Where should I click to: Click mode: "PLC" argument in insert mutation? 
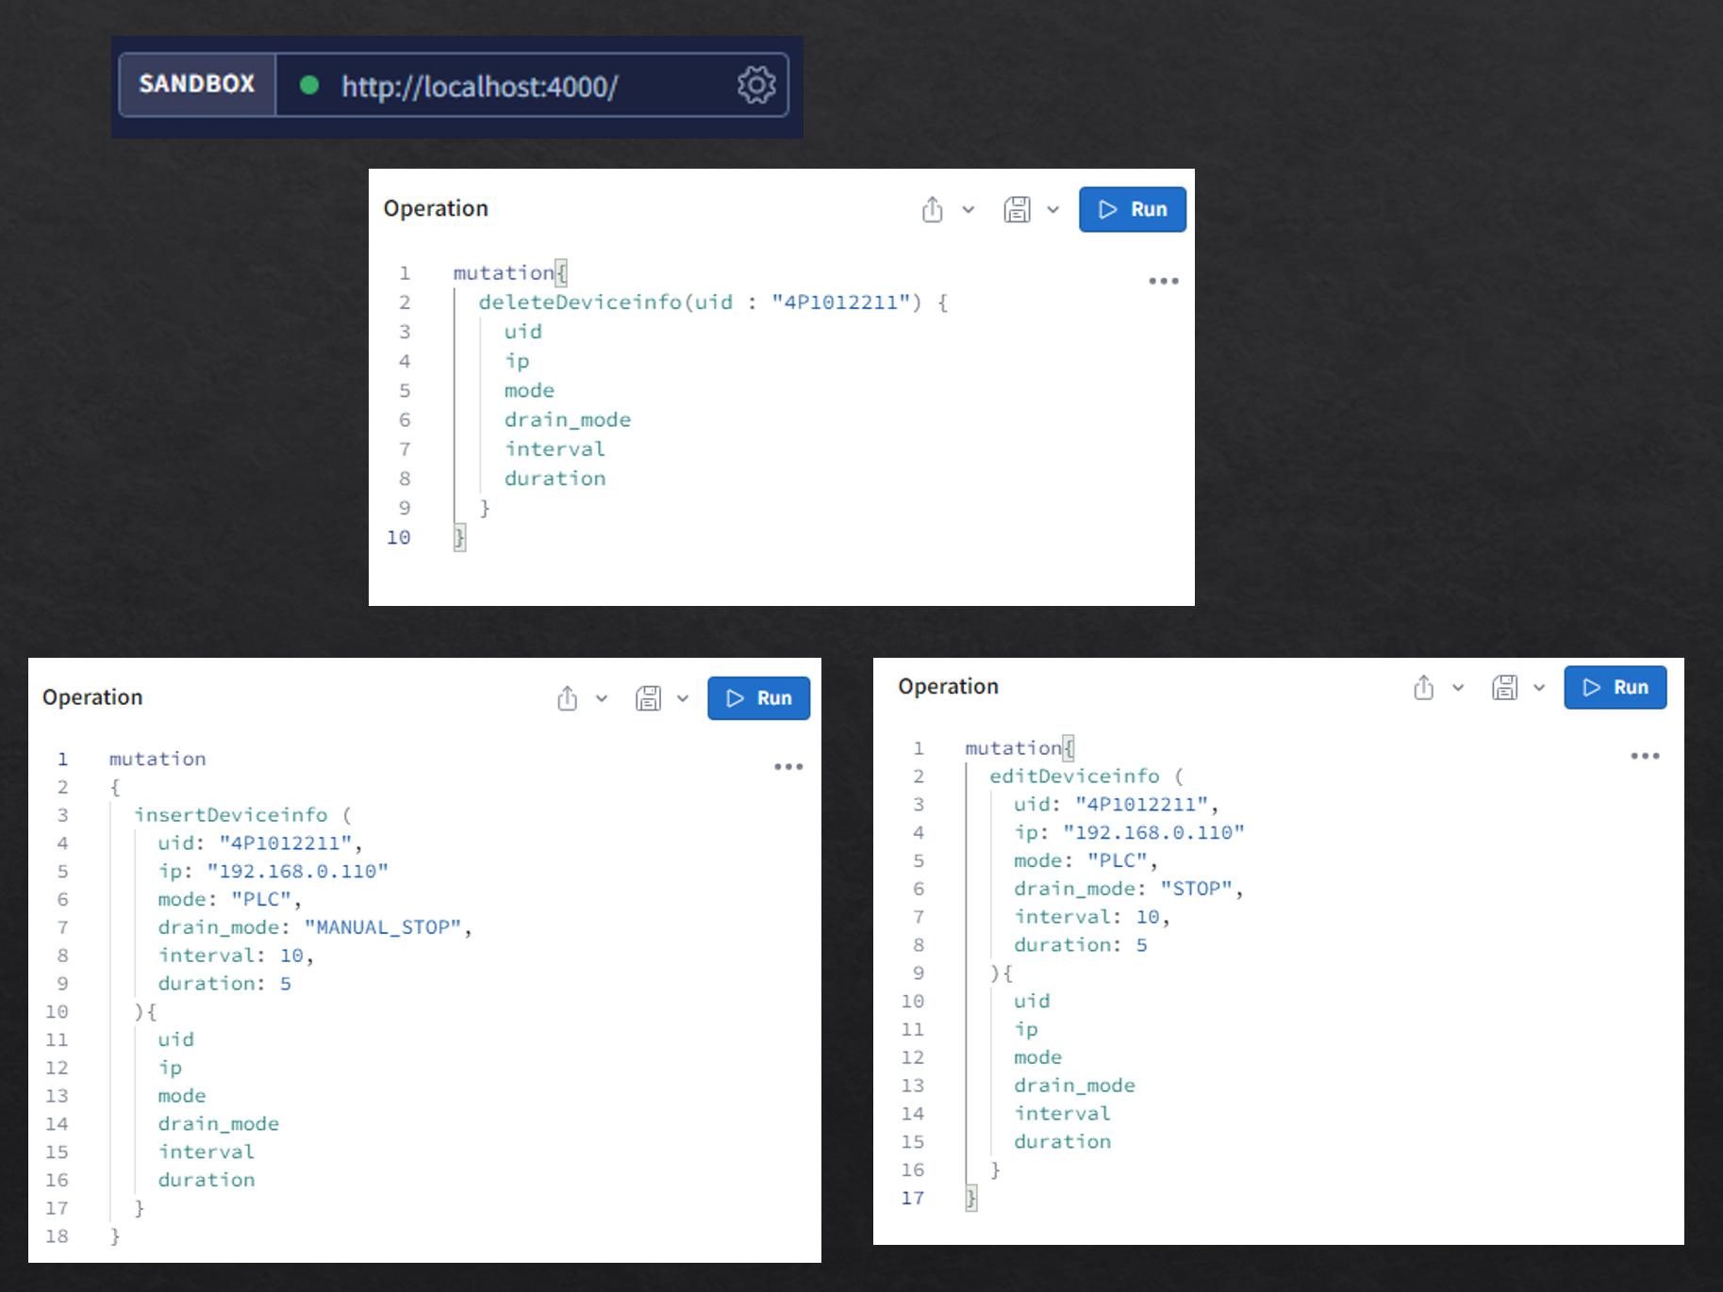click(x=224, y=899)
